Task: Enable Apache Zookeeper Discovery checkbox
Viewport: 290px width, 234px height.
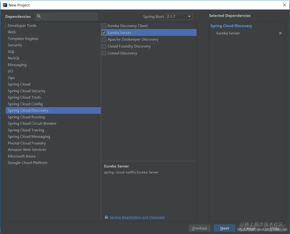Action: click(x=104, y=39)
